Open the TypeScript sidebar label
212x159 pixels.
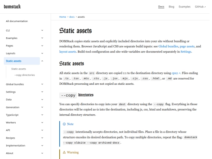point(12,115)
